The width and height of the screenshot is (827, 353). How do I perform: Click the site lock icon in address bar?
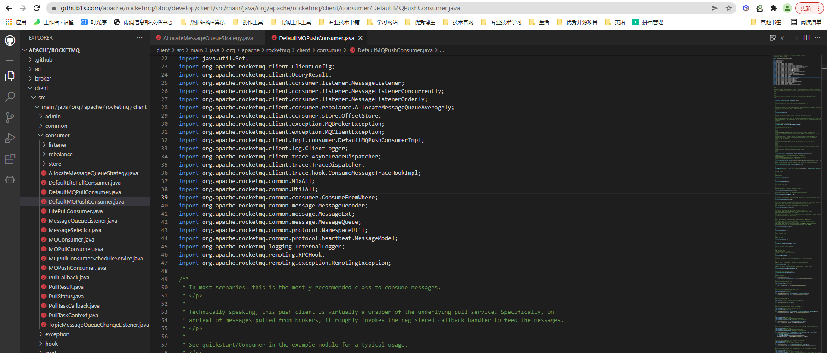click(x=53, y=8)
